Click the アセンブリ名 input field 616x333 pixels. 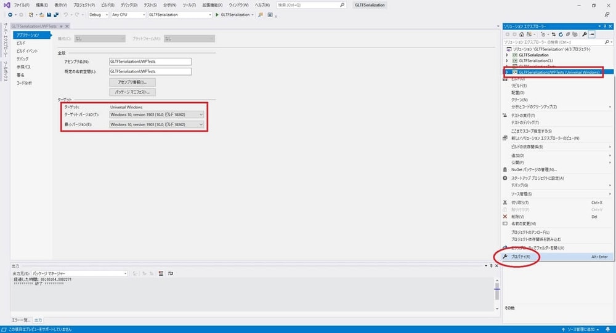point(150,62)
